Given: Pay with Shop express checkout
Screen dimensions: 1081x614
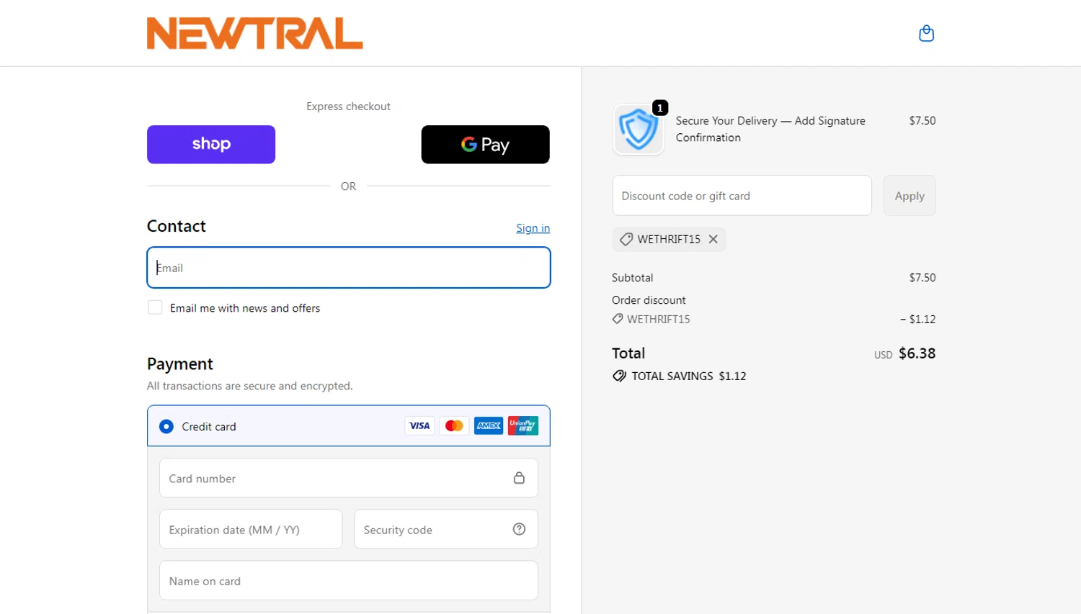Looking at the screenshot, I should tap(211, 144).
